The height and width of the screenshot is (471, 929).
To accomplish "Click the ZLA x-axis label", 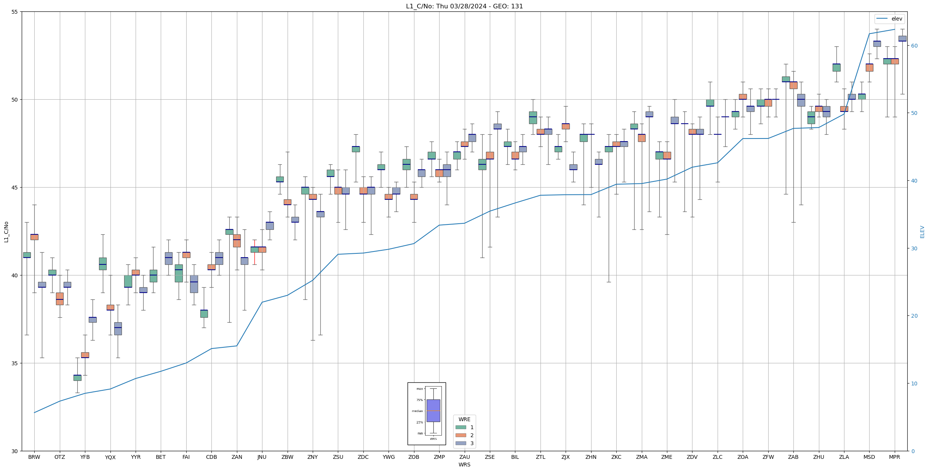I will click(844, 457).
